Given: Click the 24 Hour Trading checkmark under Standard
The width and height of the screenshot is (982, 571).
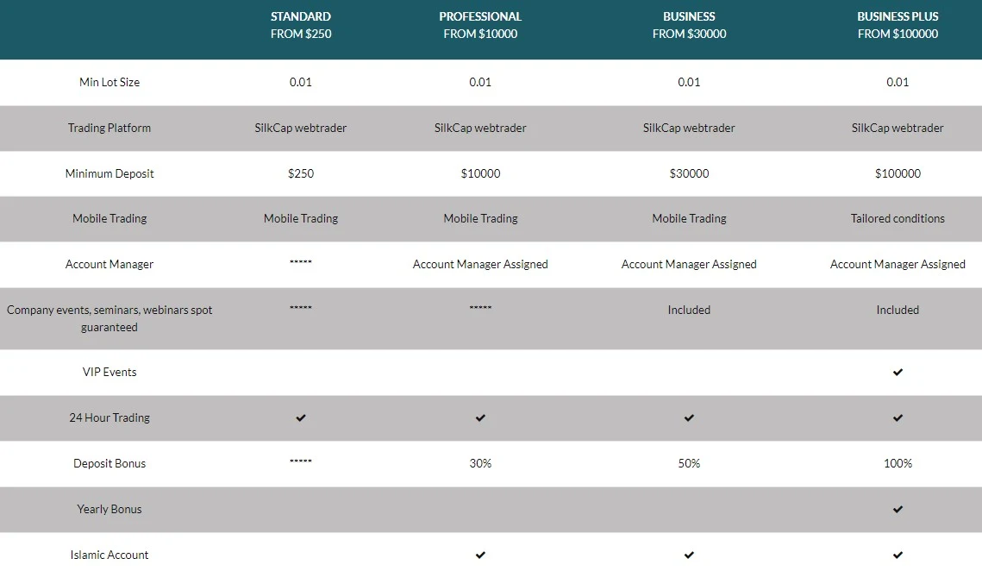Looking at the screenshot, I should click(x=301, y=418).
